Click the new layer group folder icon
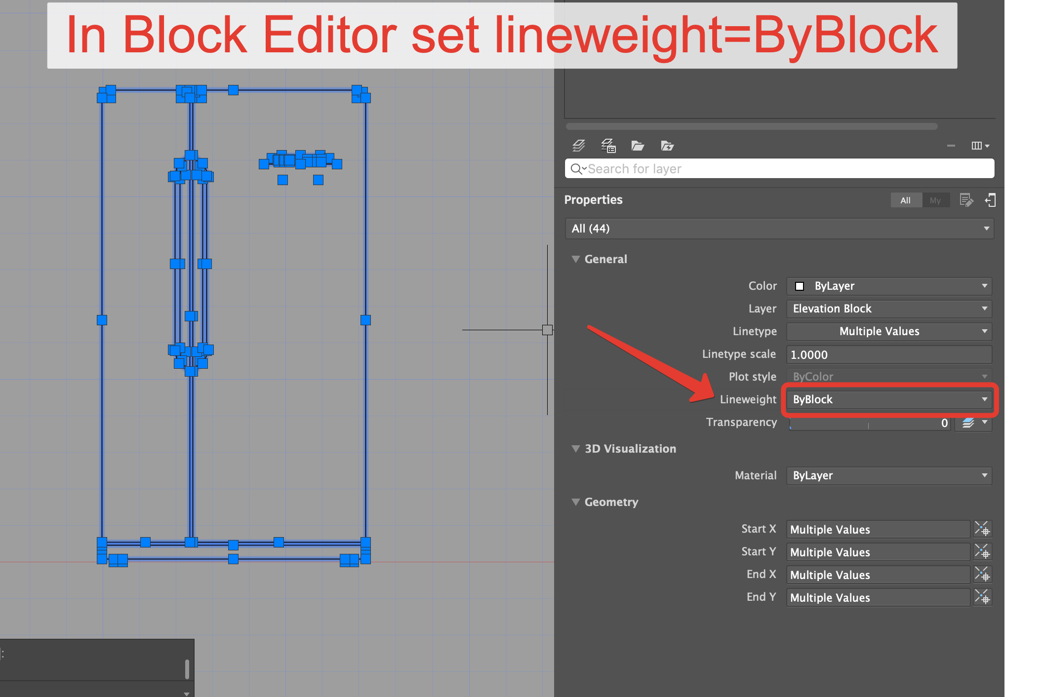 [x=638, y=146]
